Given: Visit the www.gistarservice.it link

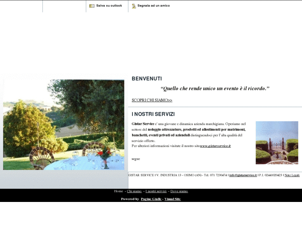Looking at the screenshot, I should click(215, 146).
